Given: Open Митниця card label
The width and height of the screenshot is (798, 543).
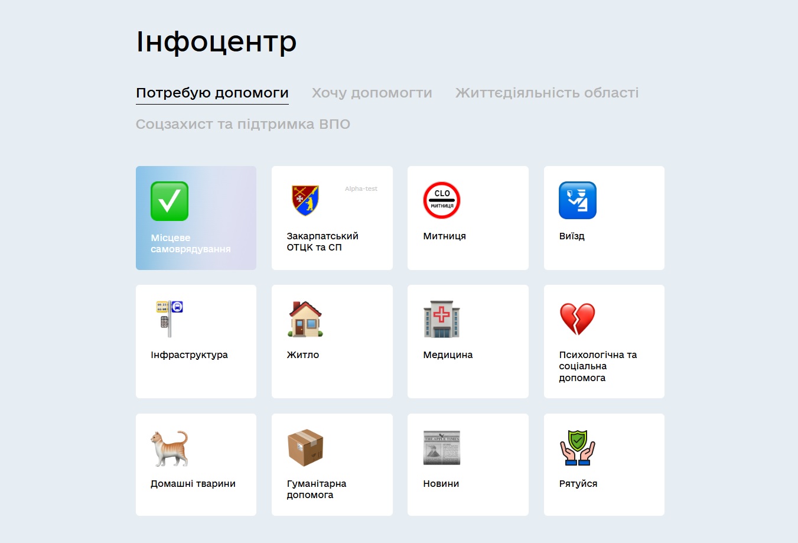Looking at the screenshot, I should click(x=444, y=236).
